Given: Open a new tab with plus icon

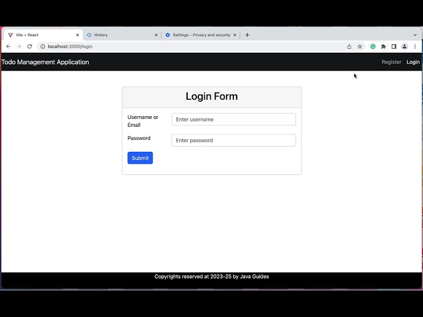Looking at the screenshot, I should coord(247,35).
